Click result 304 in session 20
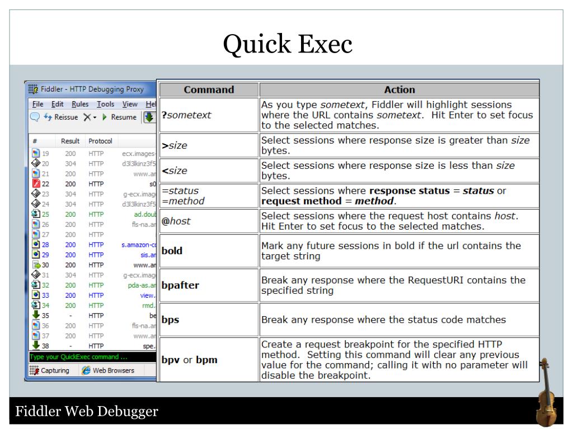 click(x=71, y=164)
